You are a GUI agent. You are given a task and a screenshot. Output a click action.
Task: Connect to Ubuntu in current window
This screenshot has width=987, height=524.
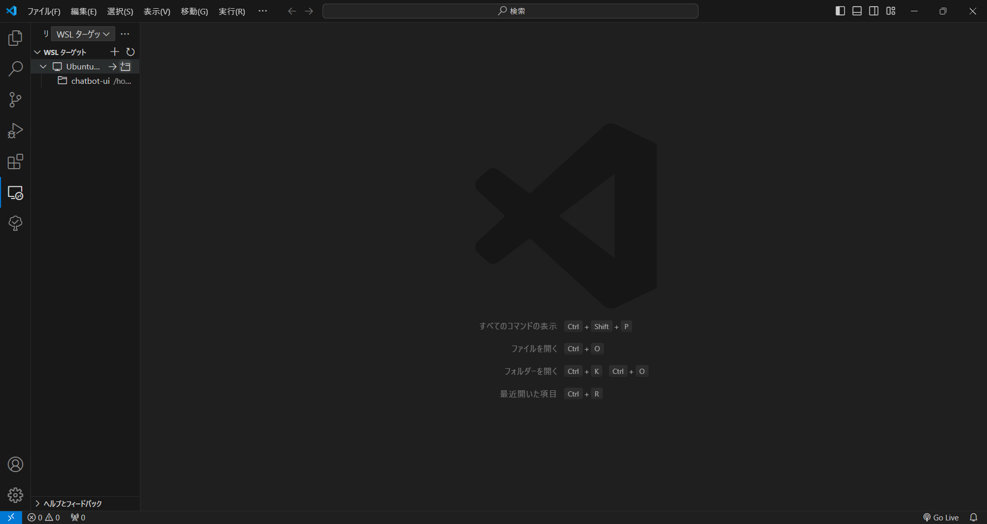tap(112, 66)
